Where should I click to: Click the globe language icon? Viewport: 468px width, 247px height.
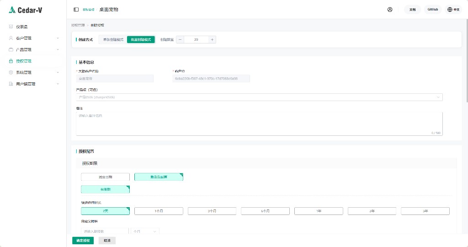[450, 10]
